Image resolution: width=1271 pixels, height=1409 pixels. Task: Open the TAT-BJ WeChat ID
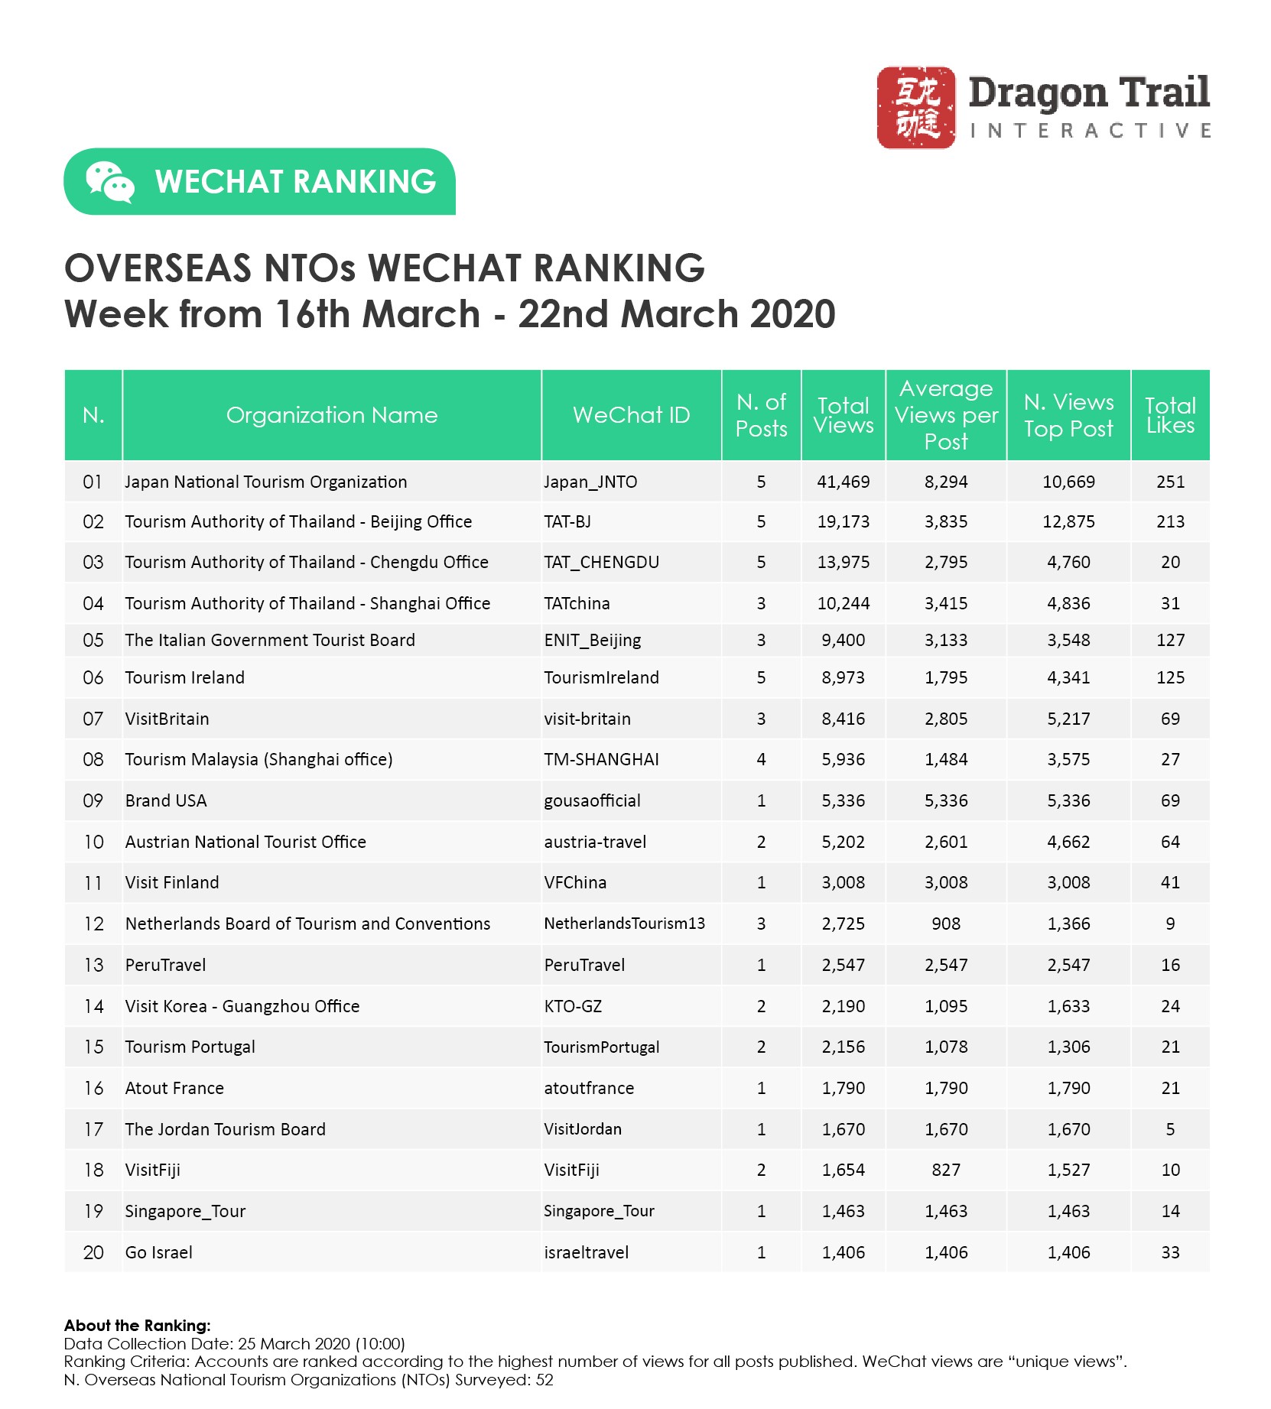pyautogui.click(x=567, y=521)
